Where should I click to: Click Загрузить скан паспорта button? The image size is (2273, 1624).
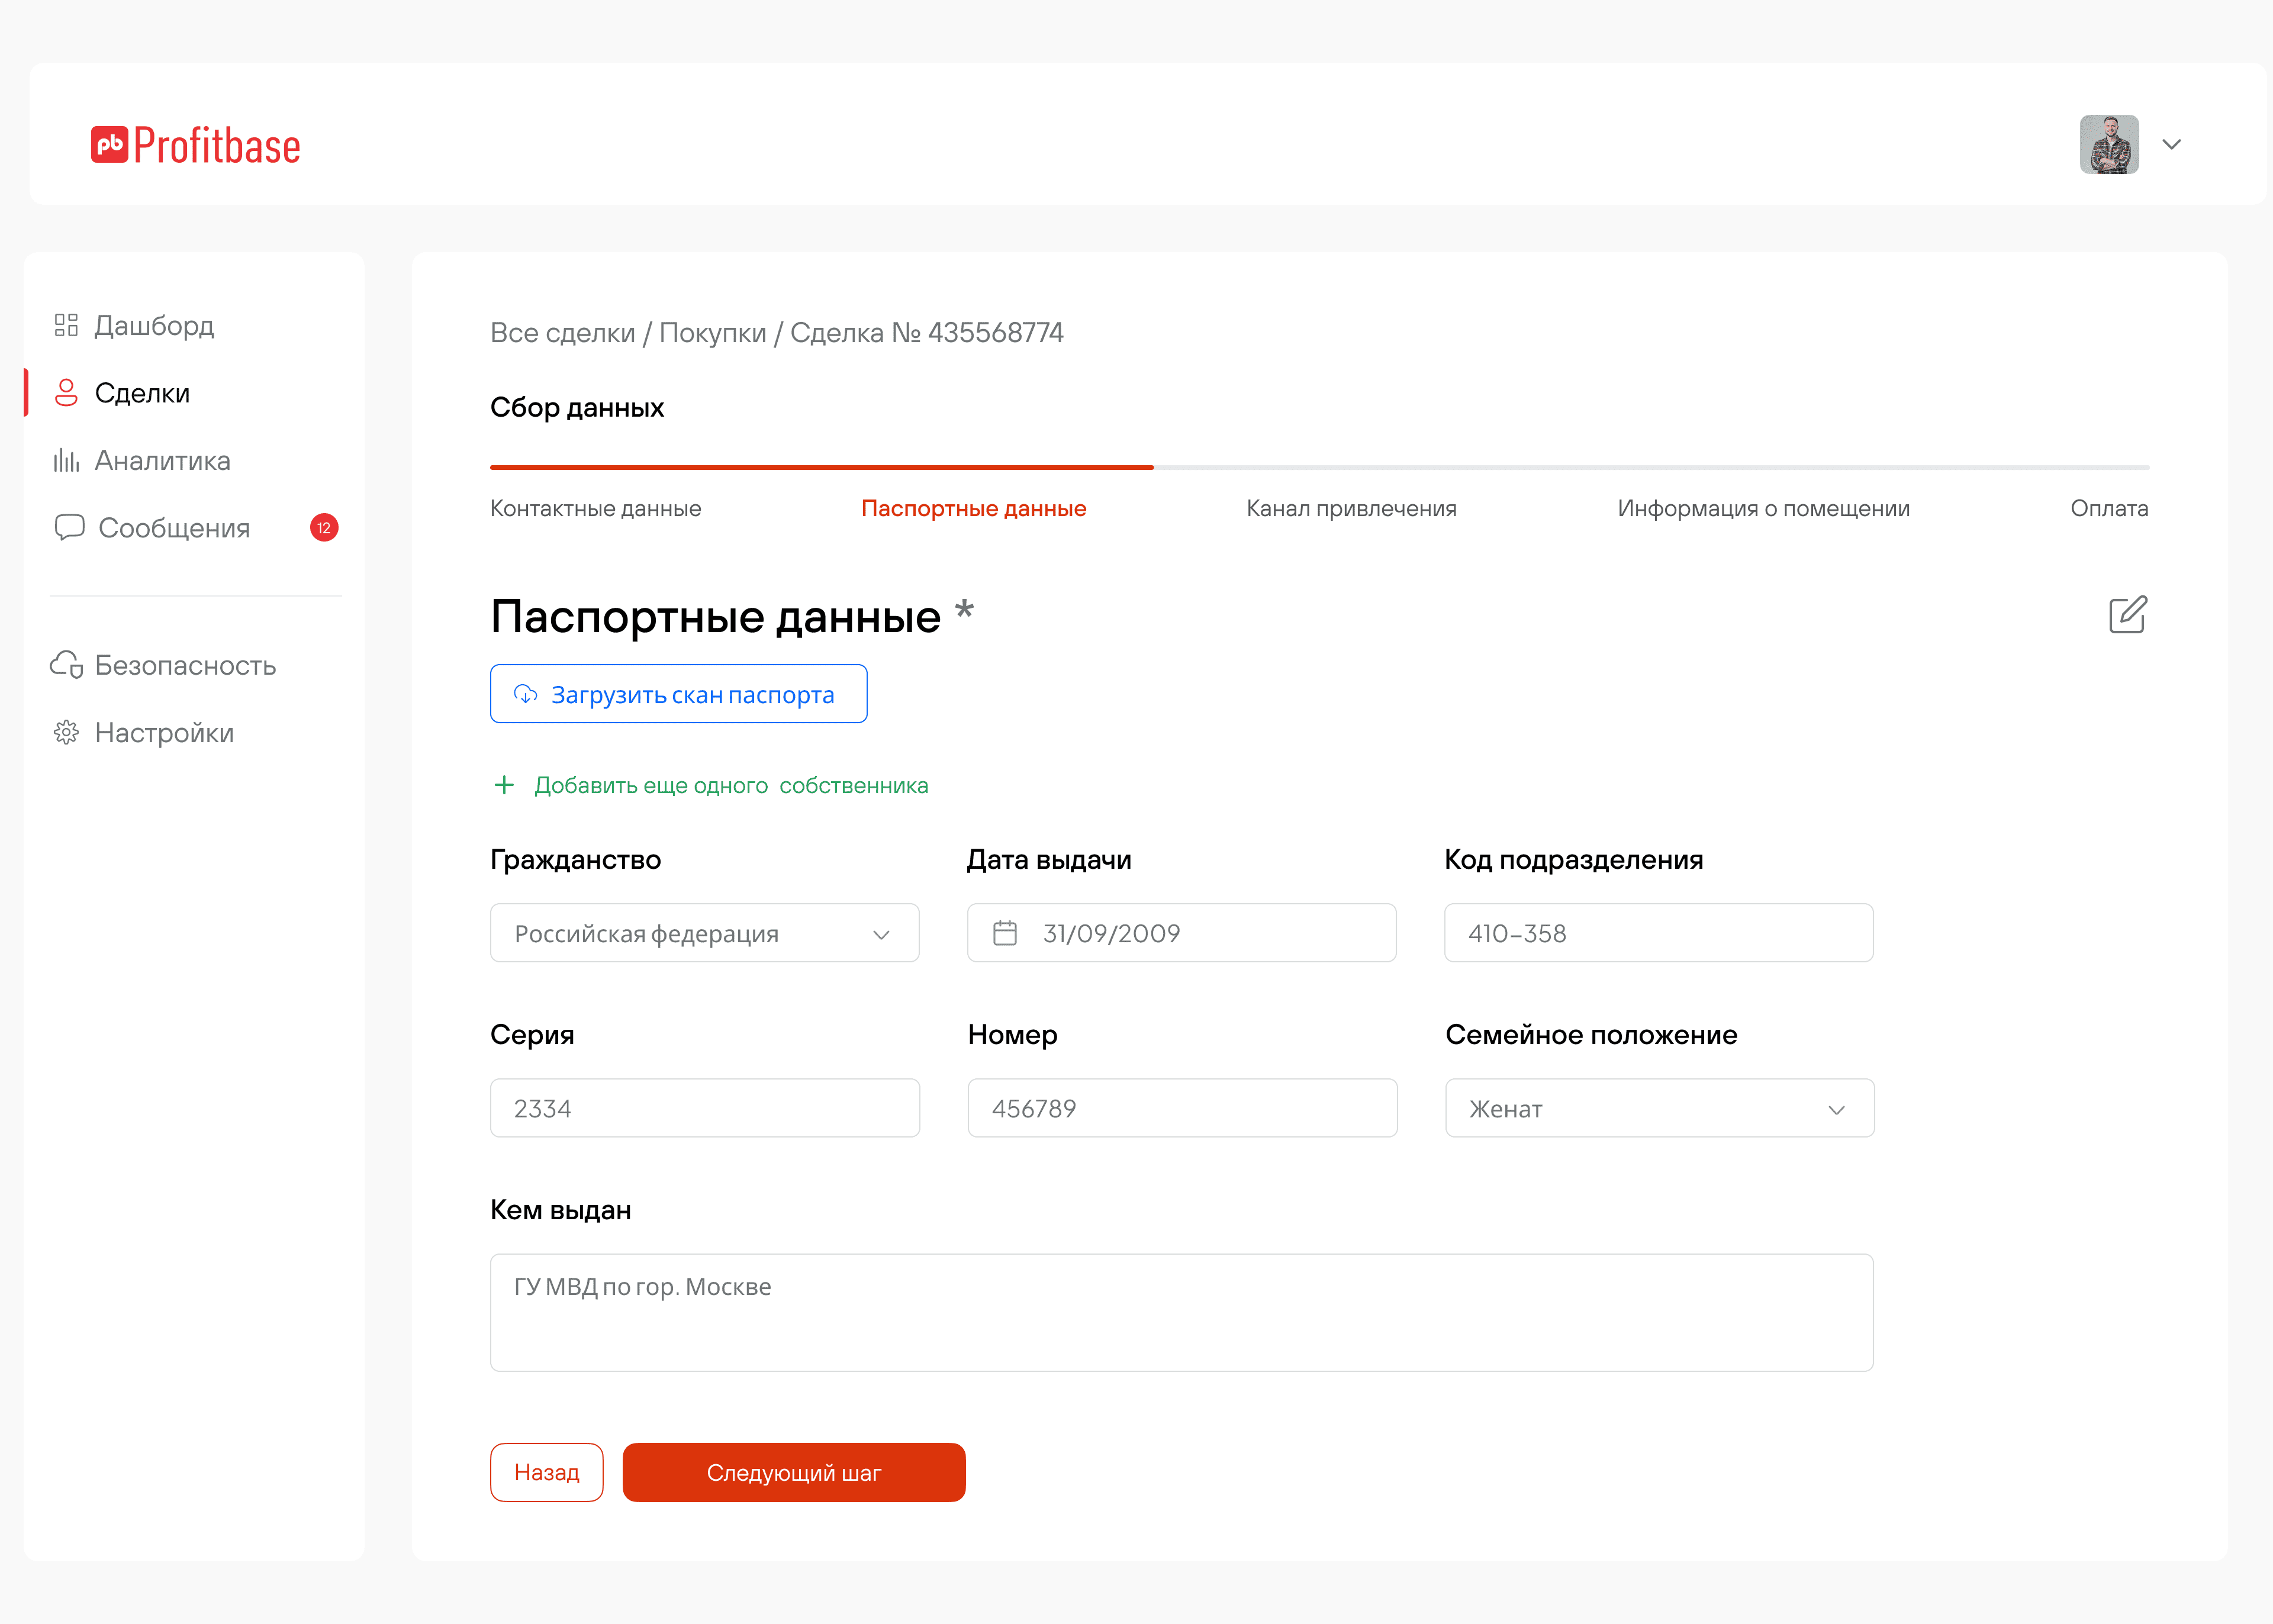678,694
